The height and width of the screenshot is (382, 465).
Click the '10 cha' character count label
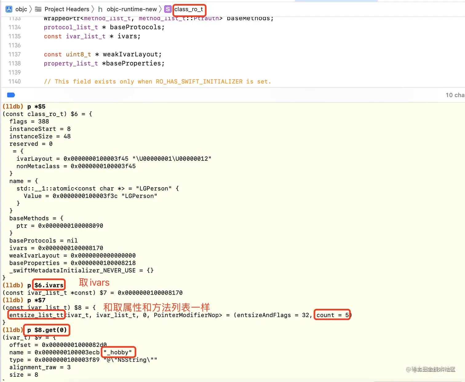[x=455, y=95]
